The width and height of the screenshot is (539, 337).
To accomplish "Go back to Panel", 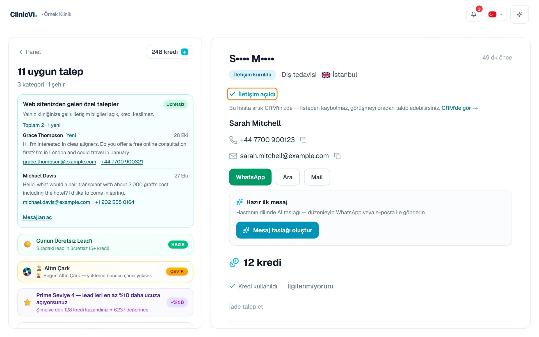I will pos(30,52).
